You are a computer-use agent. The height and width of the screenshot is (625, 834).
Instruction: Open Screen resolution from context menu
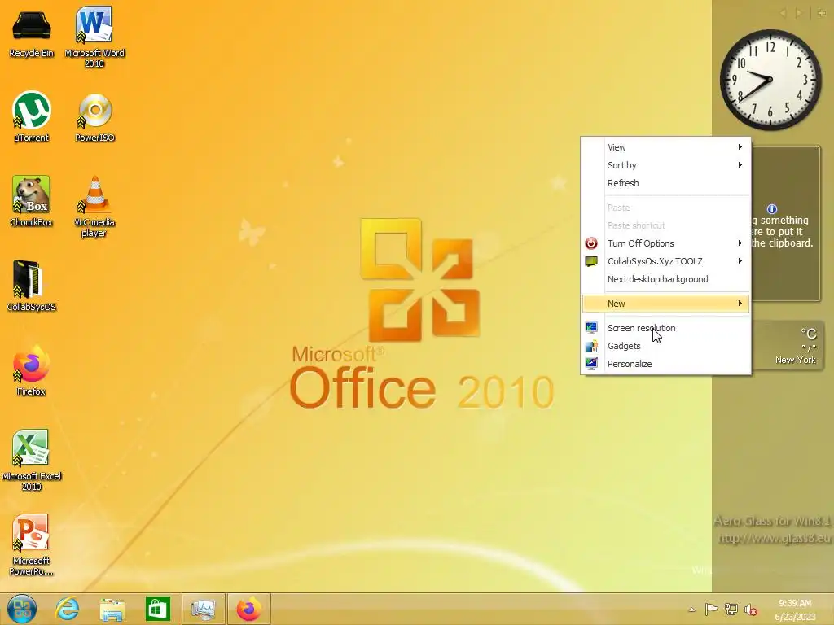tap(666, 328)
